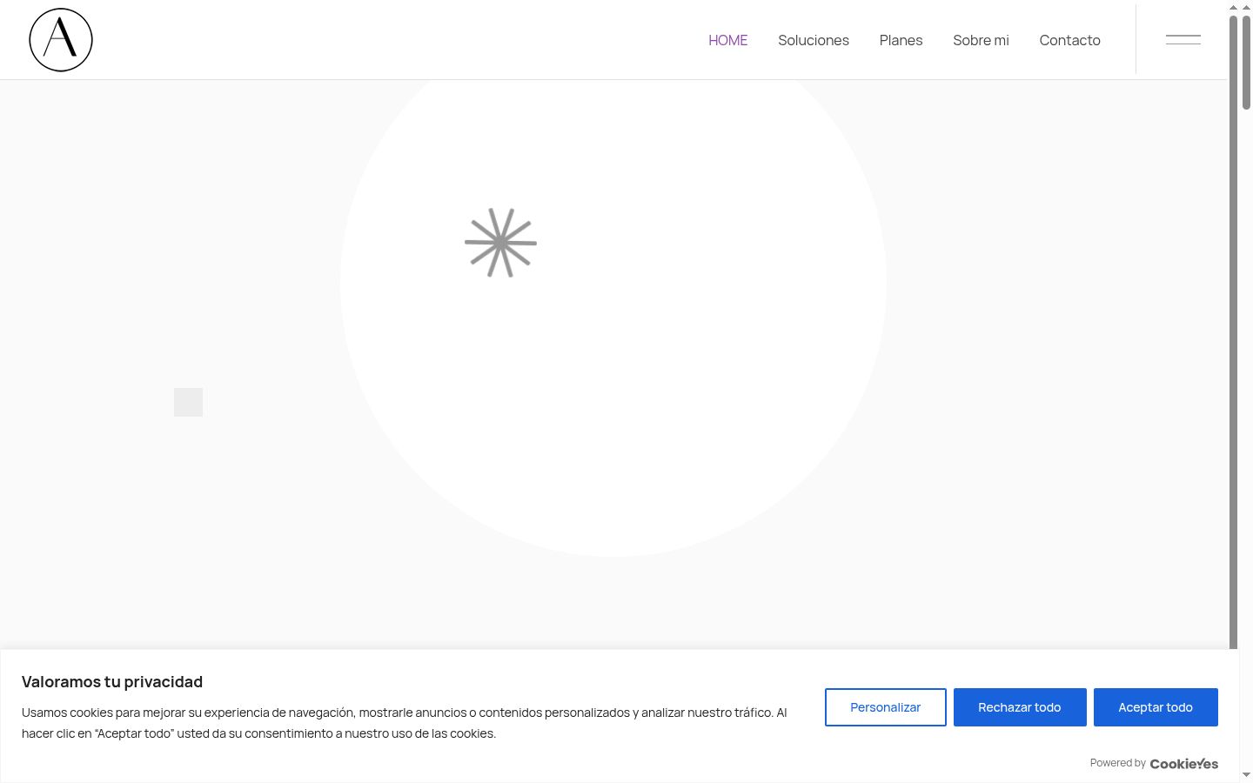The width and height of the screenshot is (1253, 783).
Task: Click the CookieYes logo in the banner
Action: point(1184,764)
